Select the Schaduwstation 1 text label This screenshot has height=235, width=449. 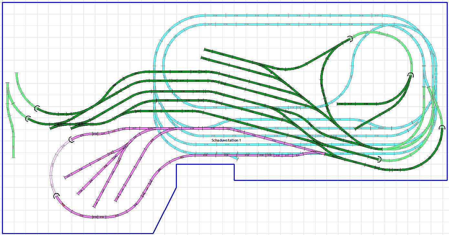(226, 141)
